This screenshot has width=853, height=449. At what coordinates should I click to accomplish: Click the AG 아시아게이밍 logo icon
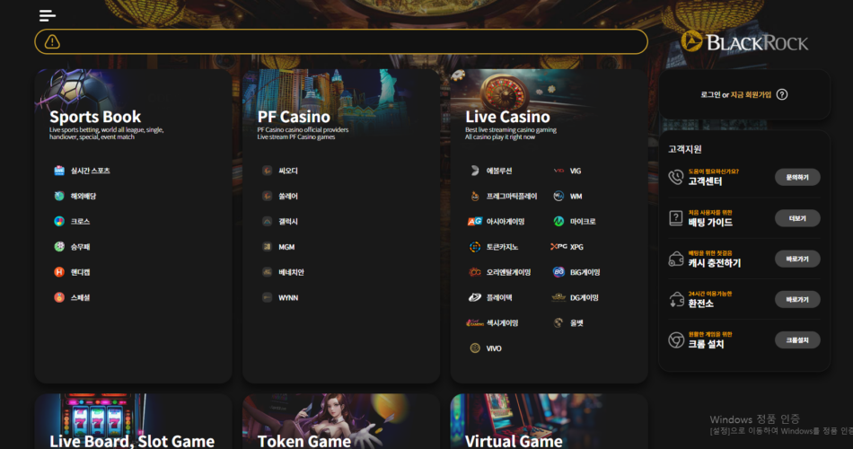475,222
